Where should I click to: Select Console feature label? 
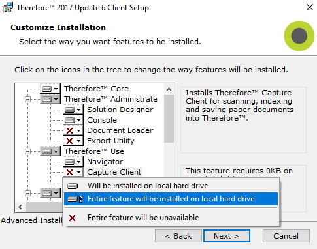point(102,120)
